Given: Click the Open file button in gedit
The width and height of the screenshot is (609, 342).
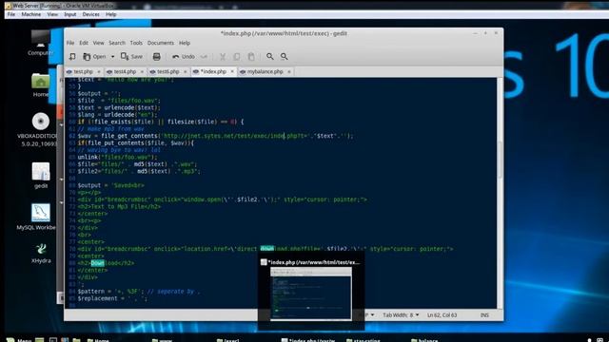Looking at the screenshot, I should [94, 57].
